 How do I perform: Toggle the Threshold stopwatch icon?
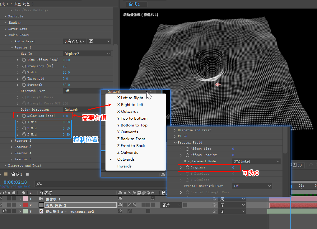pyautogui.click(x=24, y=79)
